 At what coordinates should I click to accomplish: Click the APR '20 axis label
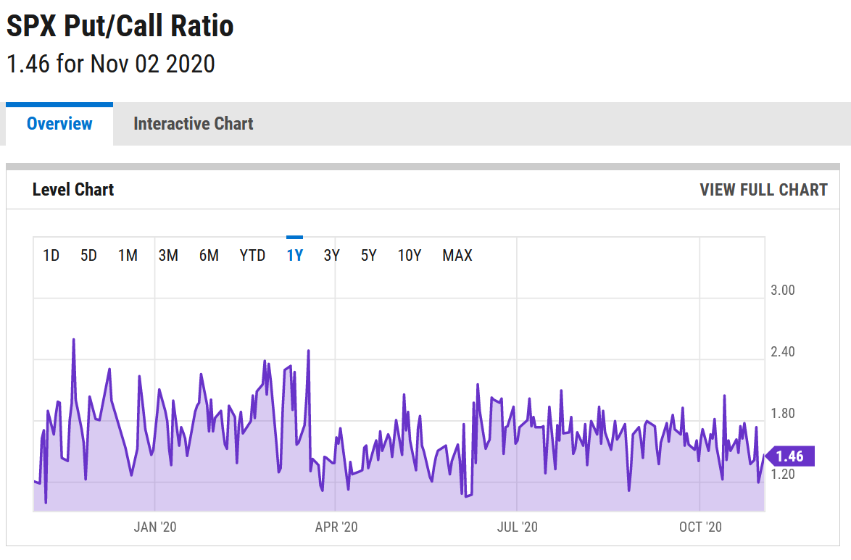(336, 527)
